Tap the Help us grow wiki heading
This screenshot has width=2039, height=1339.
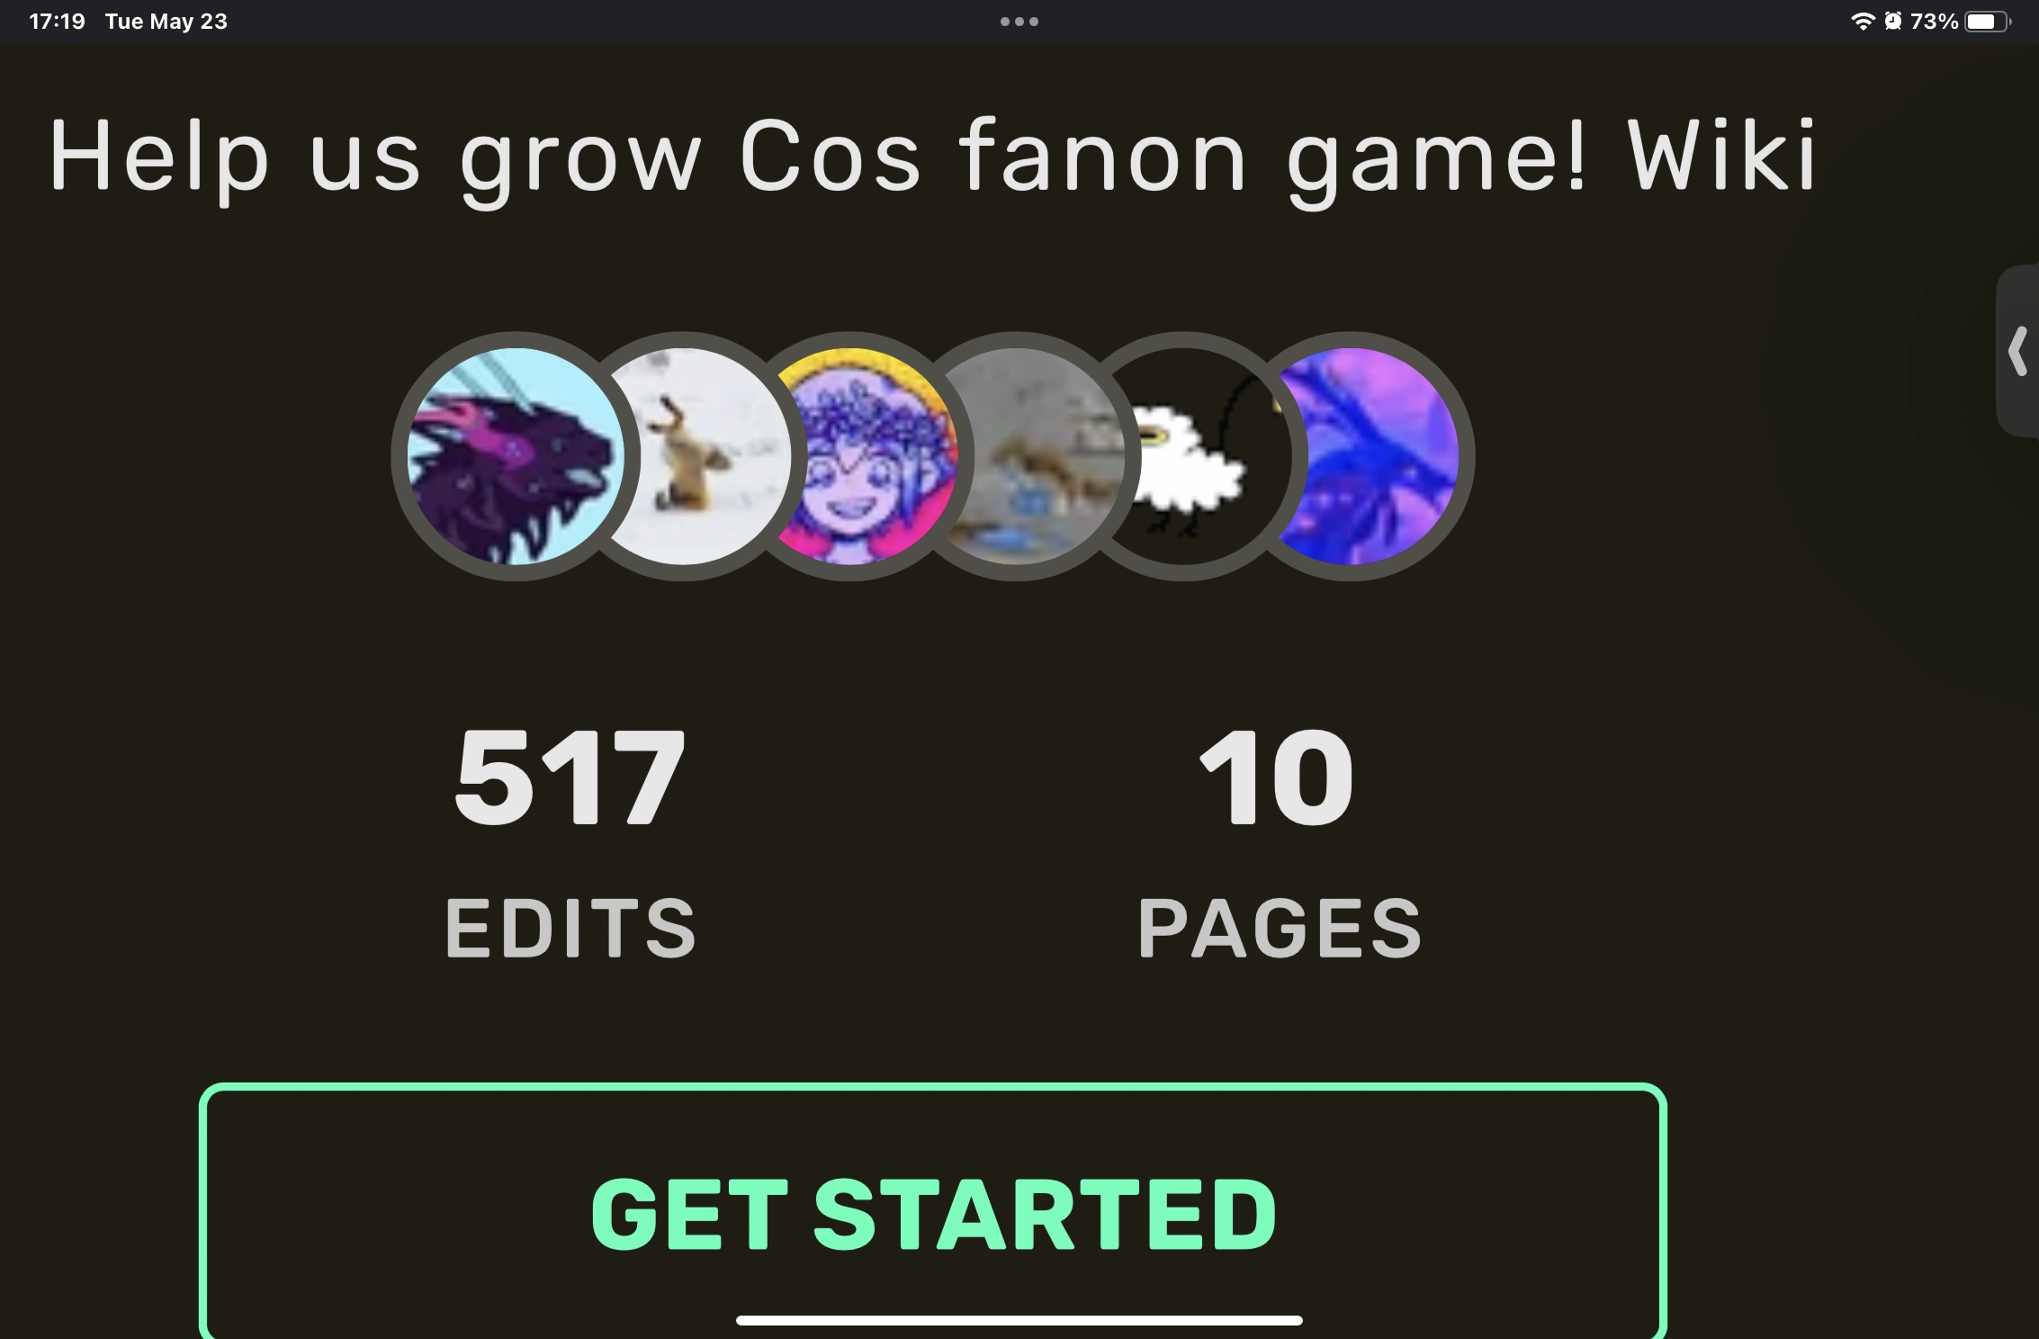click(x=933, y=157)
